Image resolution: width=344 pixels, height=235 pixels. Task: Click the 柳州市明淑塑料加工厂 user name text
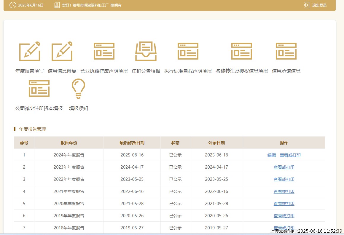(91, 5)
